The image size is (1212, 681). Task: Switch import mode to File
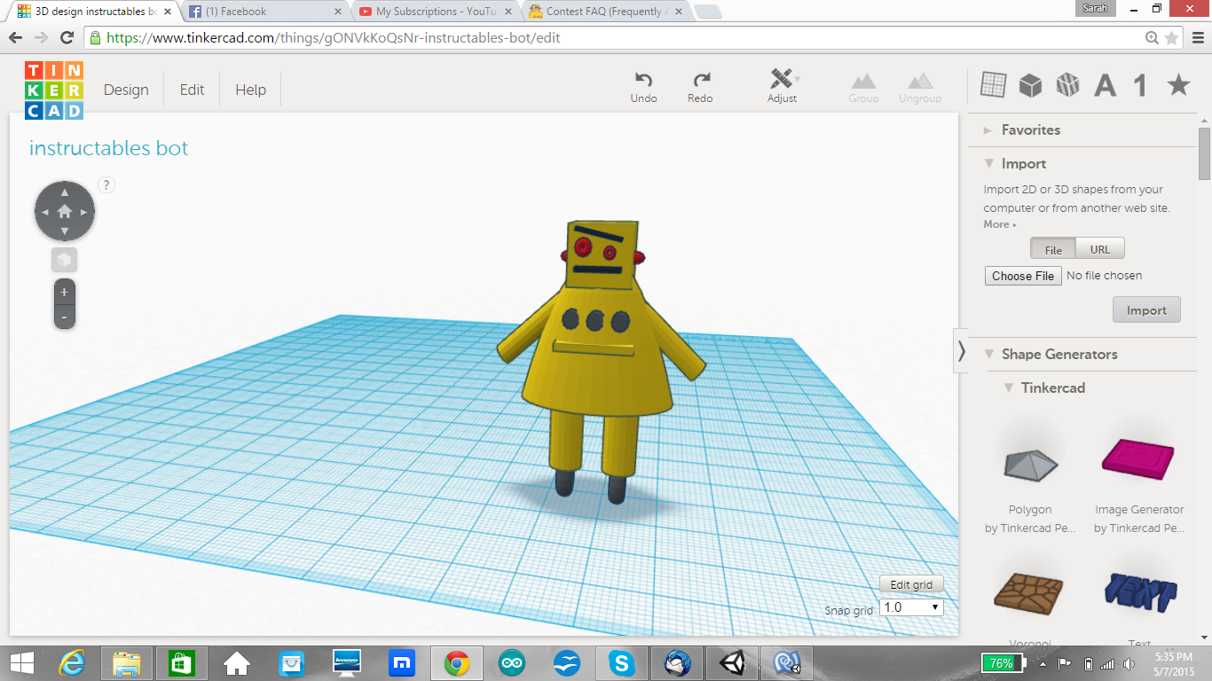point(1052,248)
